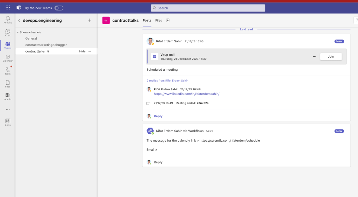The image size is (358, 197).
Task: Add a new tab with plus icon
Action: point(167,20)
